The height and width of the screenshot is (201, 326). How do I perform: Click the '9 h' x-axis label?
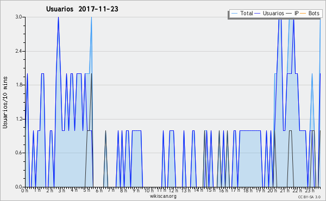tap(136, 190)
